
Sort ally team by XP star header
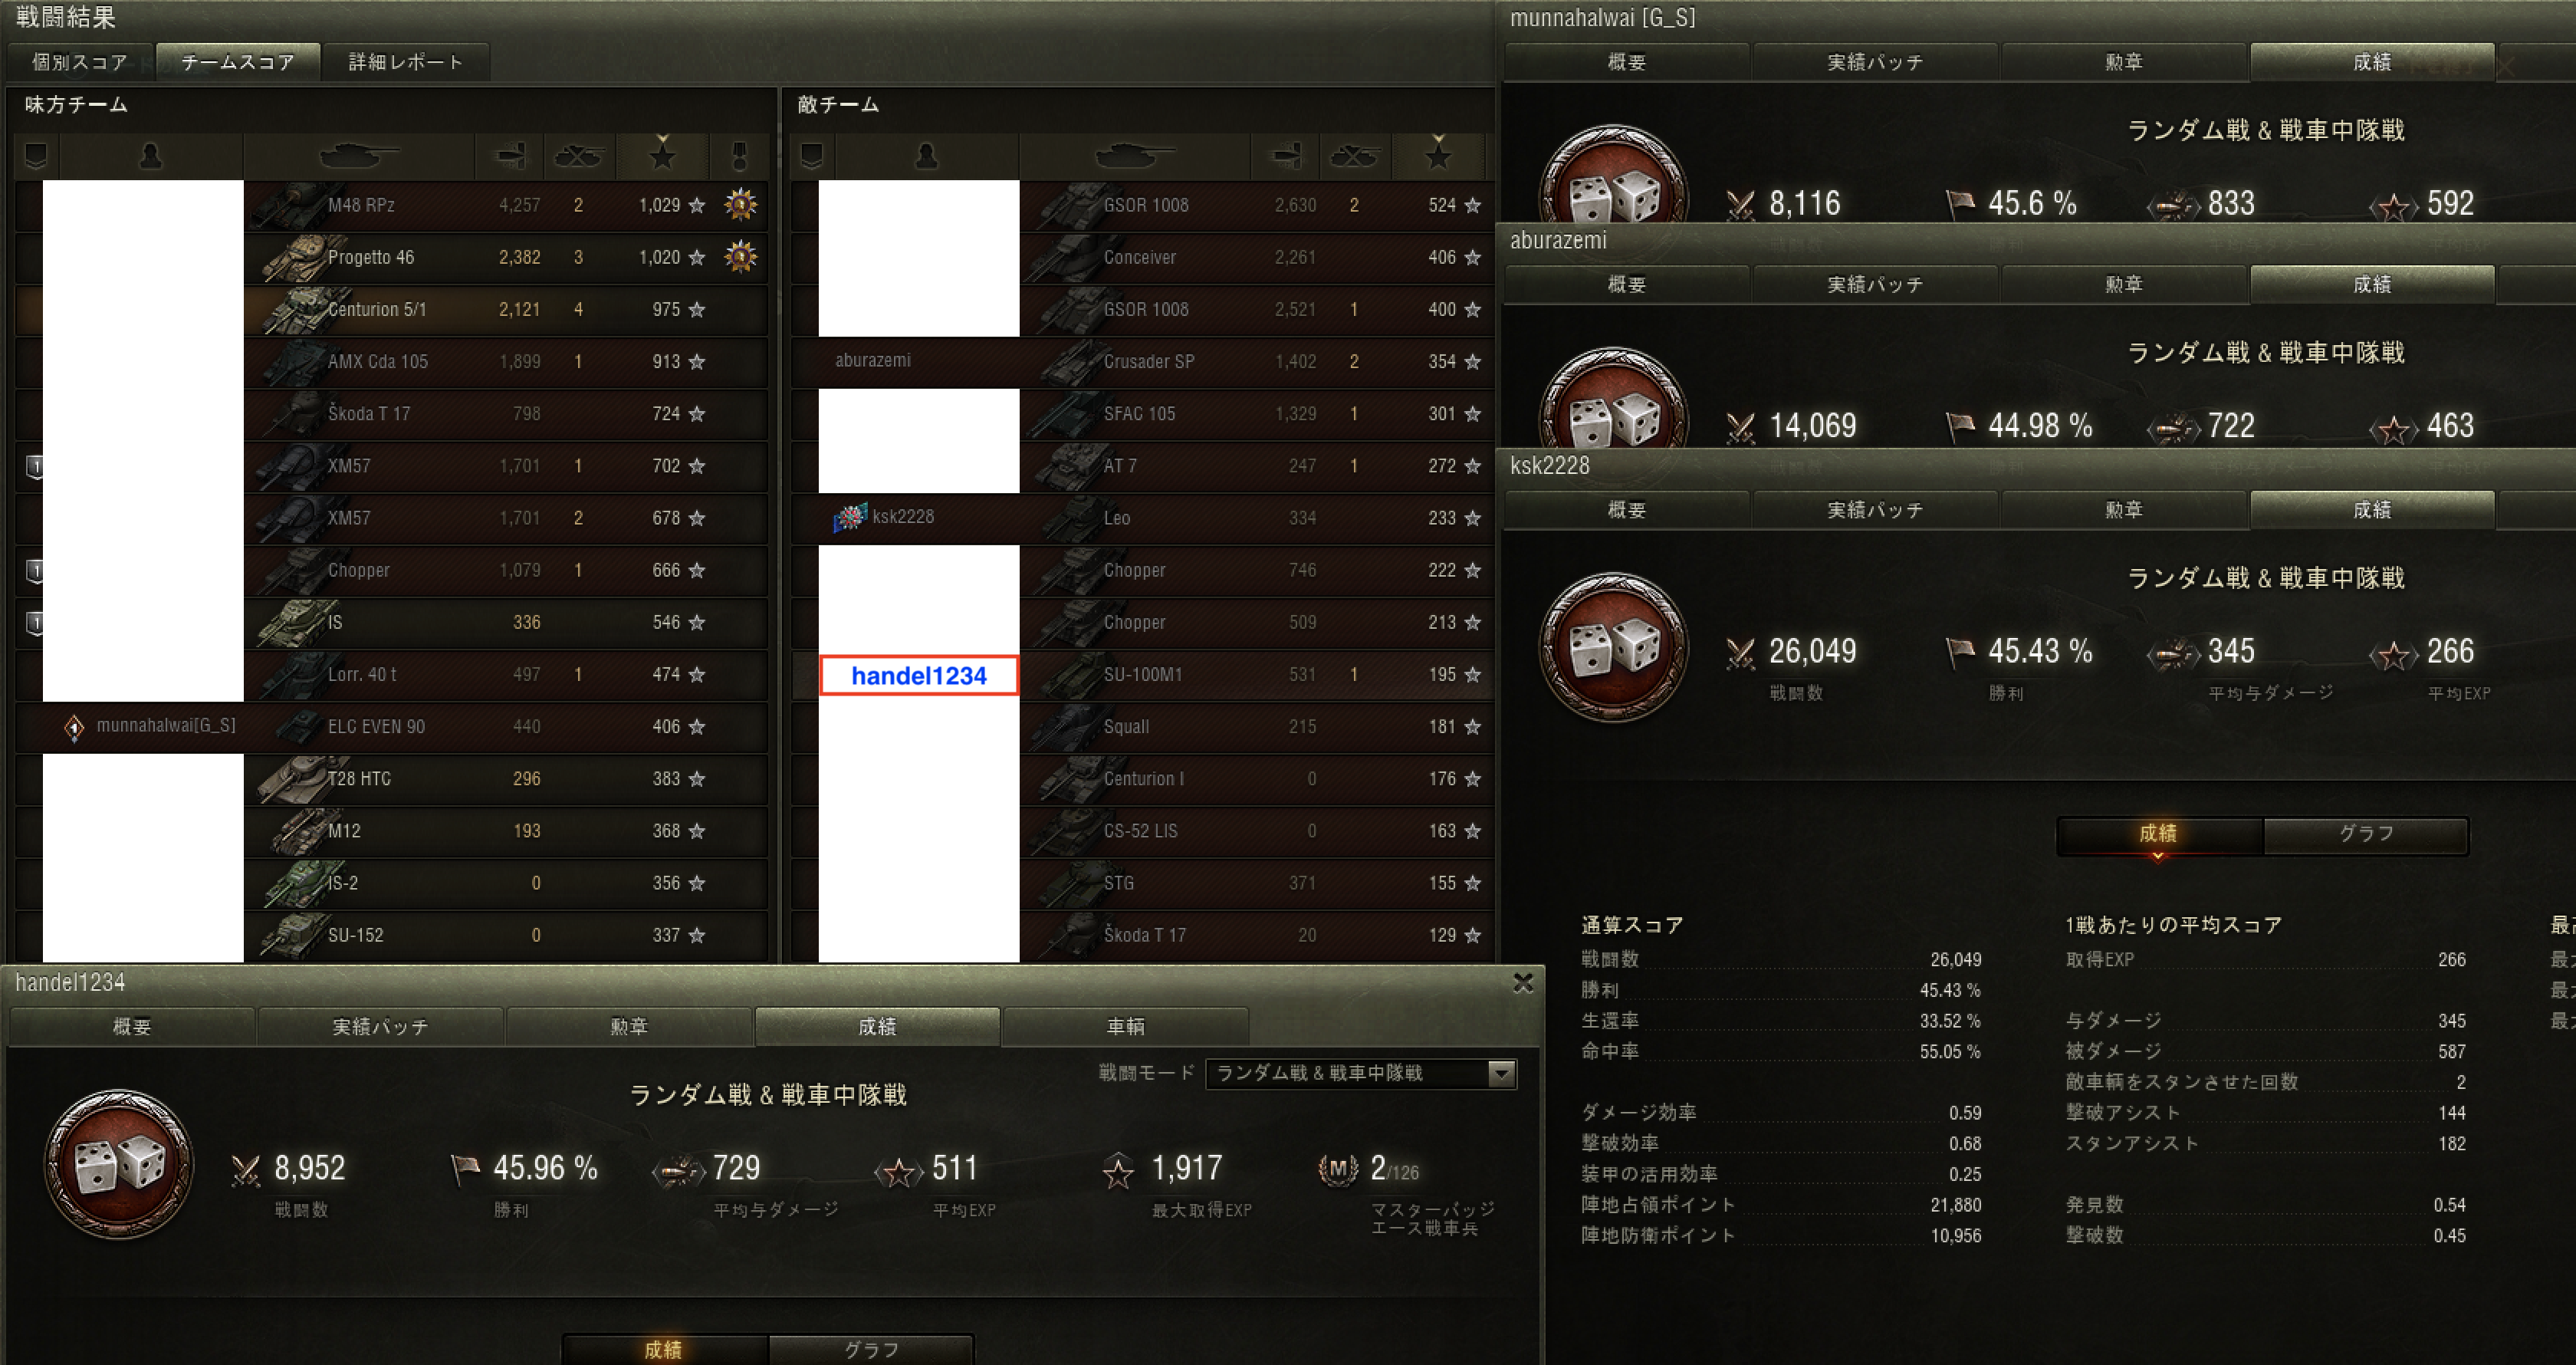(662, 155)
